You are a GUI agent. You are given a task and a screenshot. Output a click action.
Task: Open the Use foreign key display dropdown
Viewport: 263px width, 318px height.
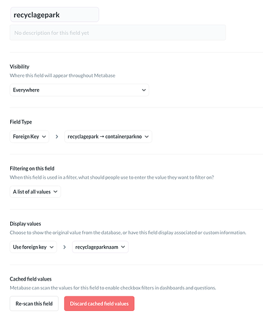click(33, 247)
